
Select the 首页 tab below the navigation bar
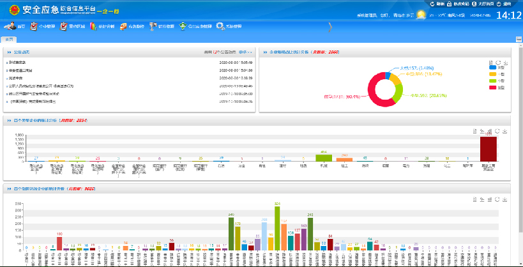9,39
